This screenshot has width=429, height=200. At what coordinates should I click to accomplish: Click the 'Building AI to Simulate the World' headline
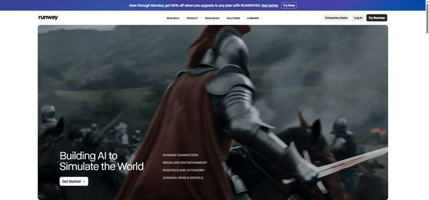tap(101, 161)
